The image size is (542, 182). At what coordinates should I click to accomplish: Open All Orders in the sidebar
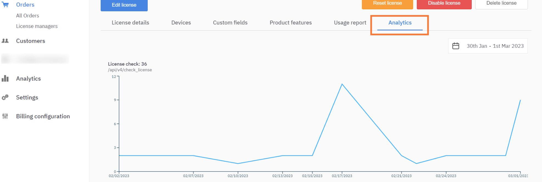point(27,16)
